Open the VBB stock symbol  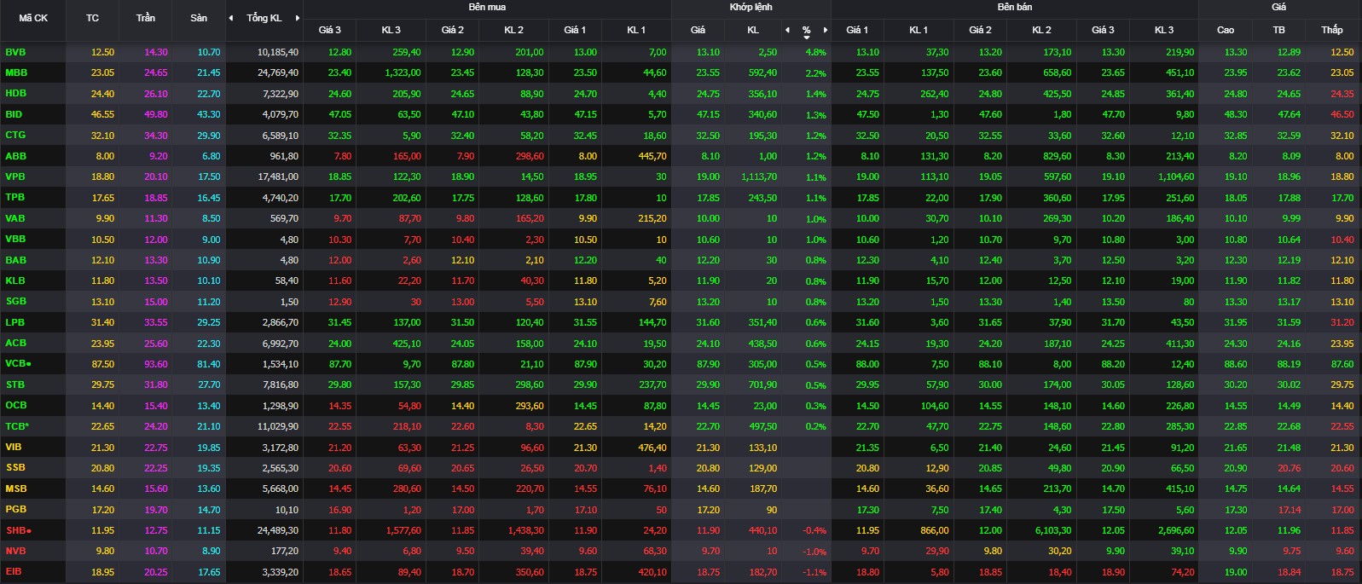coord(15,239)
